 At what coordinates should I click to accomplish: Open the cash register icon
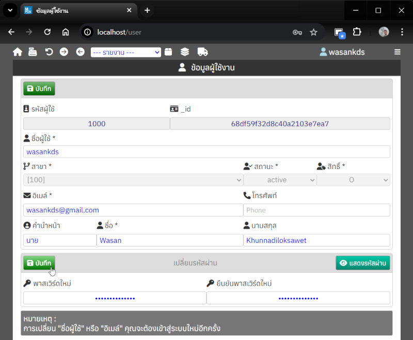pos(33,52)
